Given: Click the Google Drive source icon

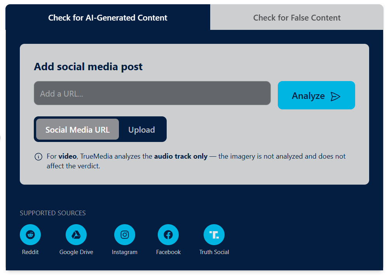Looking at the screenshot, I should click(76, 235).
